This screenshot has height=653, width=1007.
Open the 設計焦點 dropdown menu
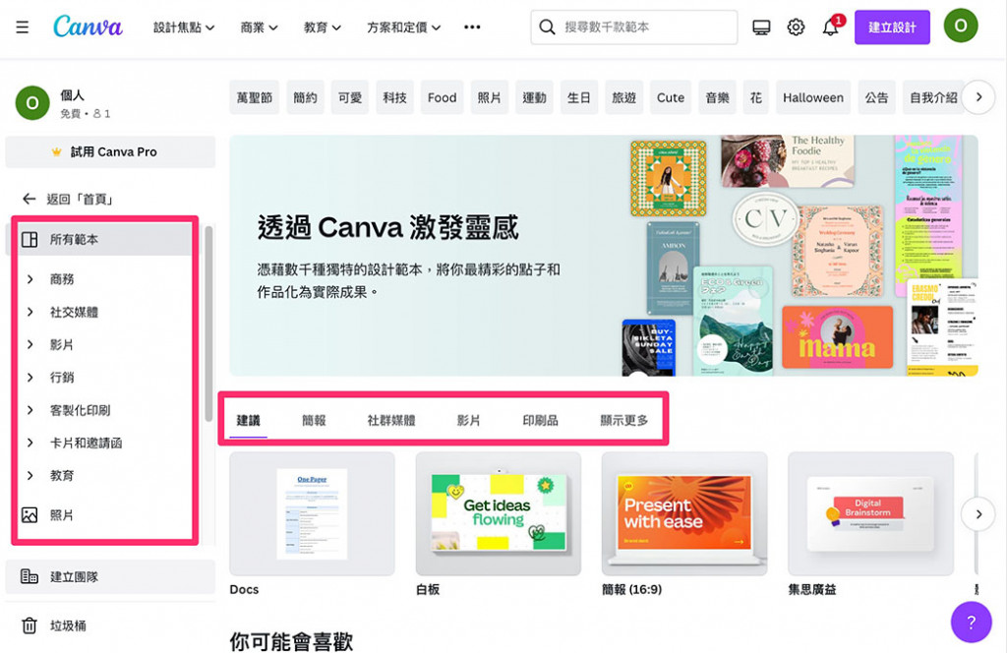click(184, 27)
